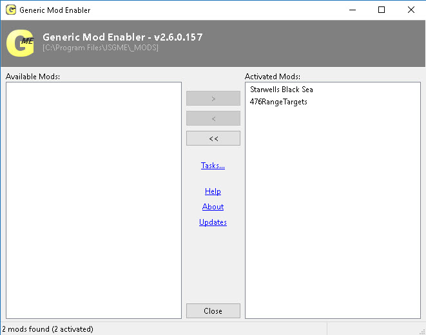Click the Close button
This screenshot has height=335, width=426.
click(213, 311)
